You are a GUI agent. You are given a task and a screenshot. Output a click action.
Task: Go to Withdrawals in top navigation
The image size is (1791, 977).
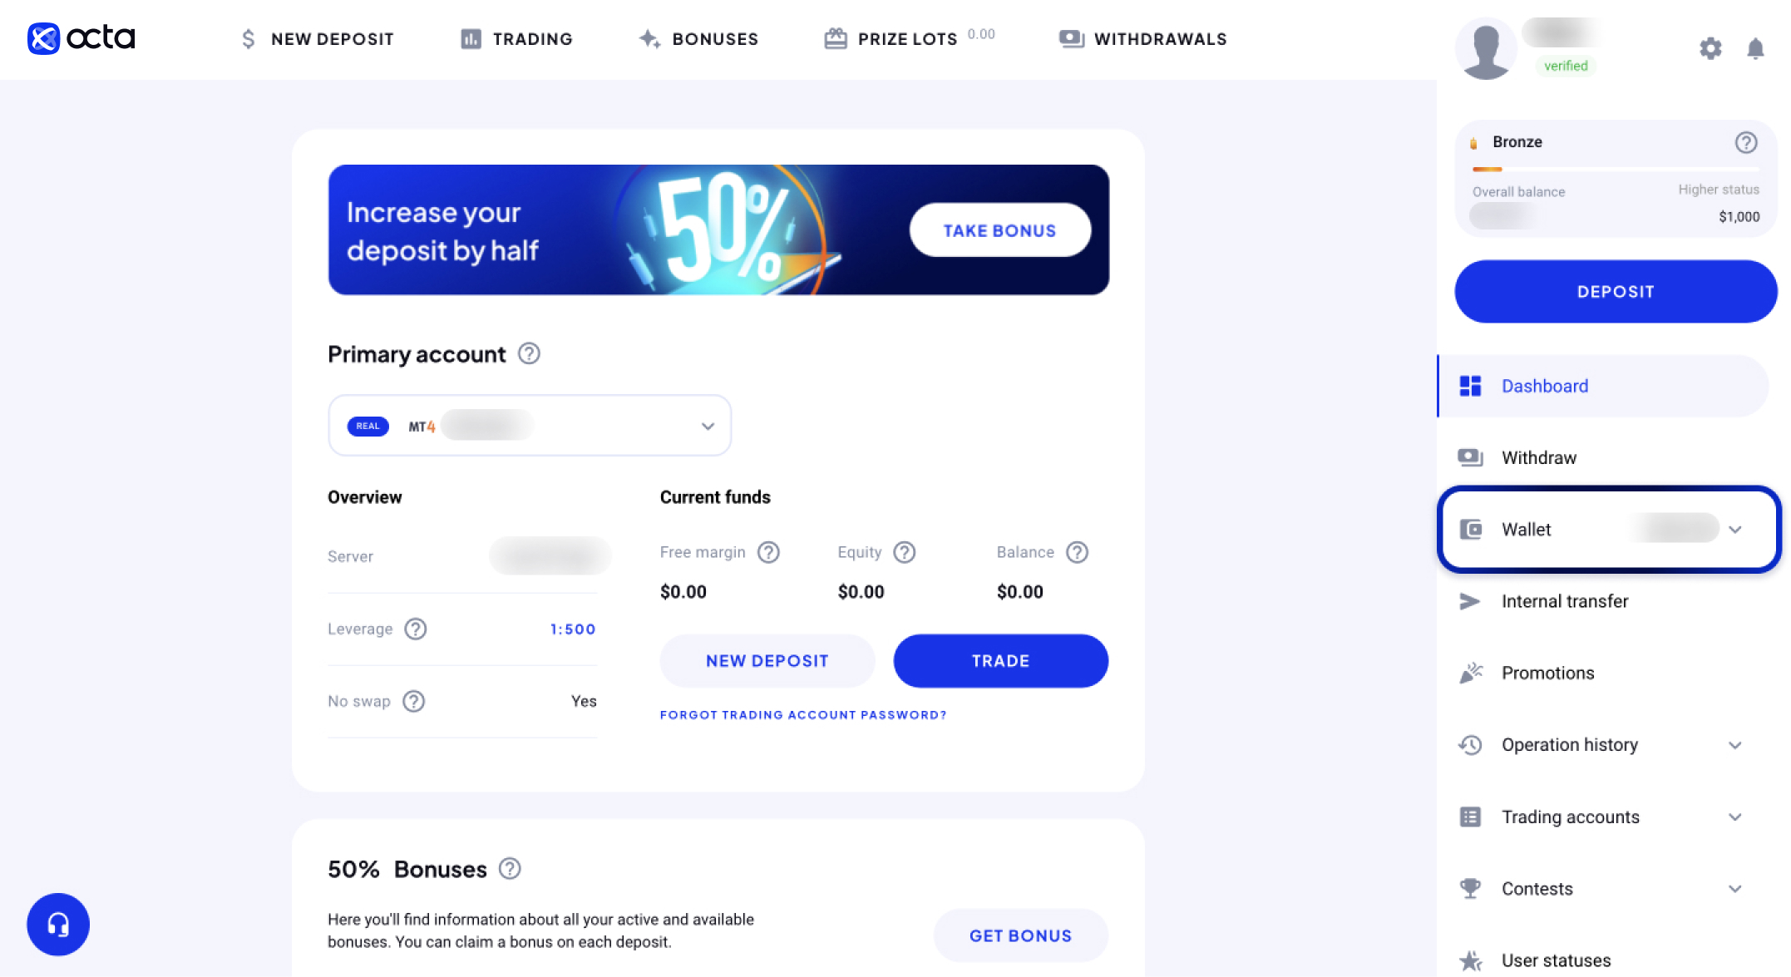pyautogui.click(x=1142, y=39)
